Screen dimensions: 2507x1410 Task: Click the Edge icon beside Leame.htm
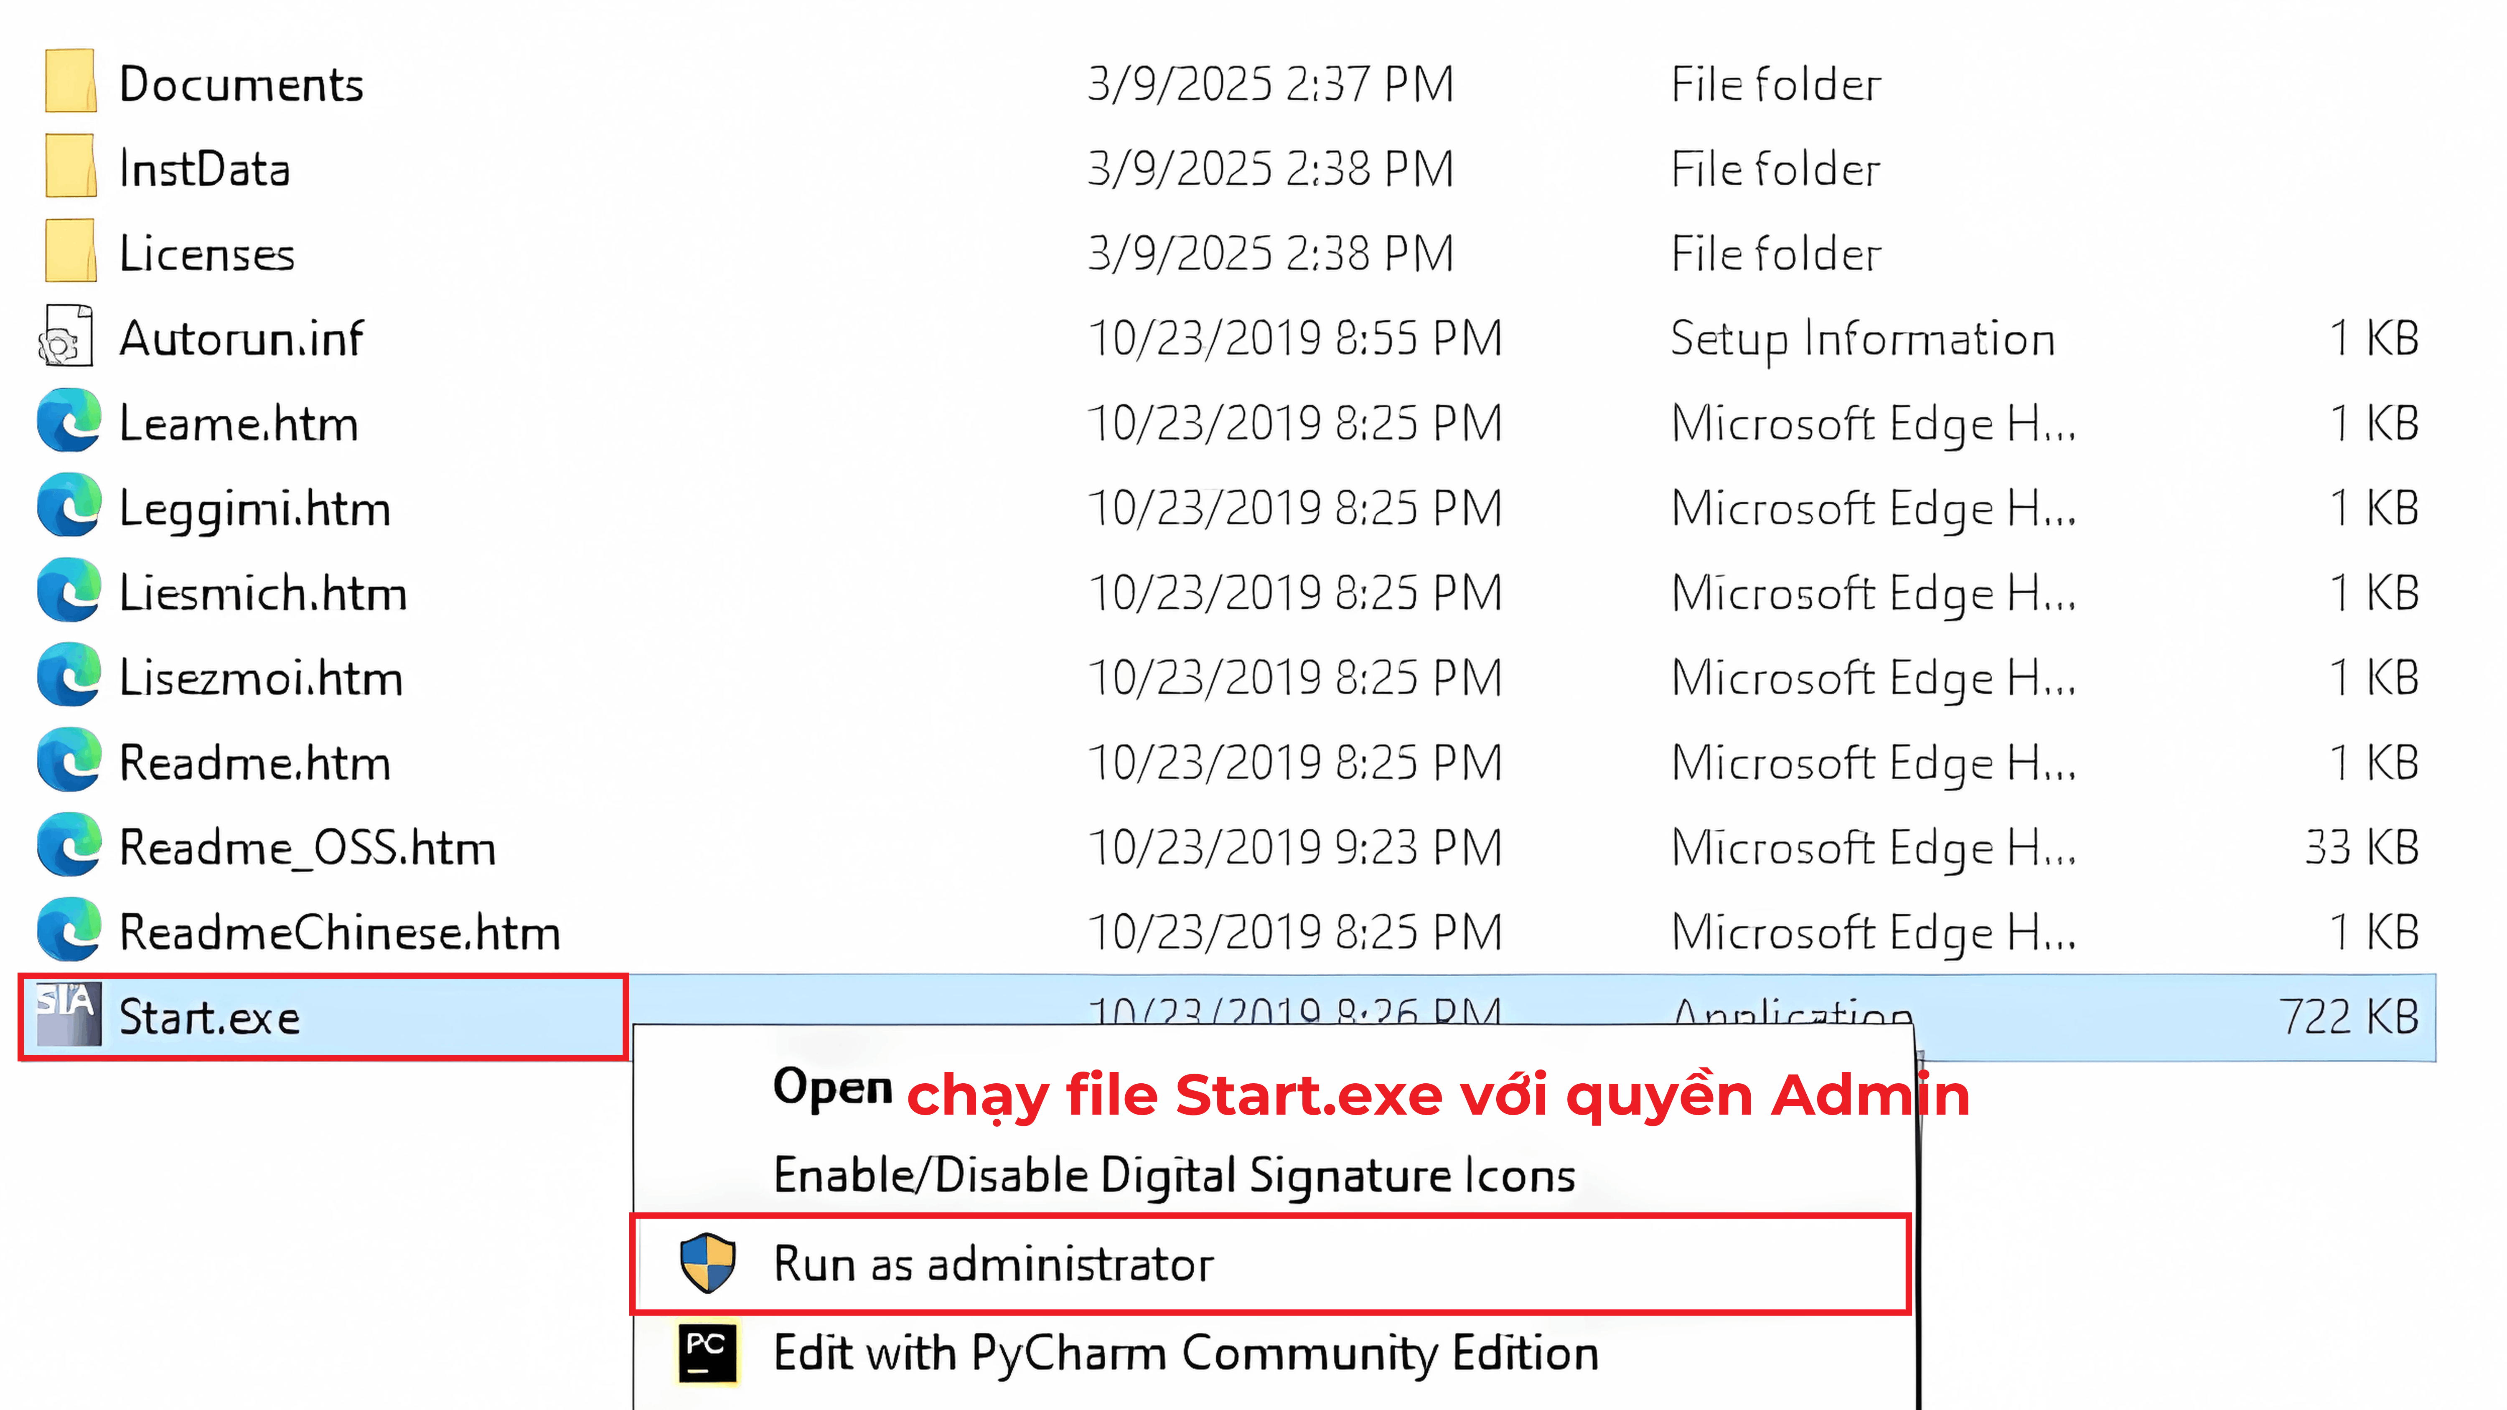pyautogui.click(x=69, y=422)
